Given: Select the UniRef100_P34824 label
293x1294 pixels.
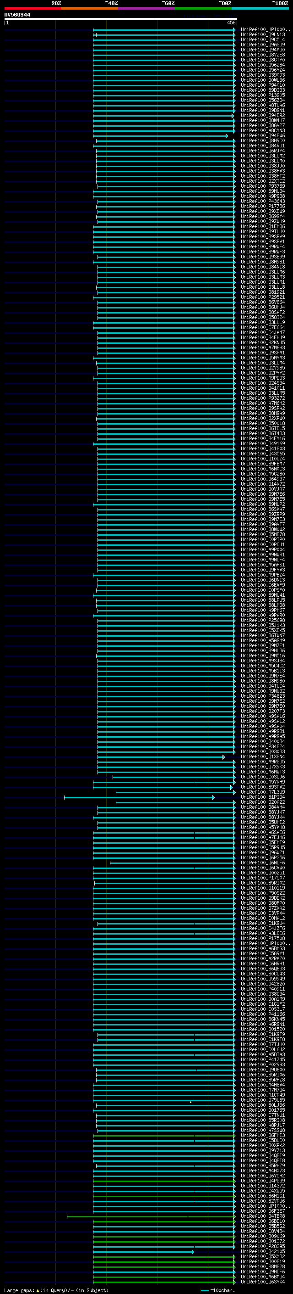Looking at the screenshot, I should point(263,747).
